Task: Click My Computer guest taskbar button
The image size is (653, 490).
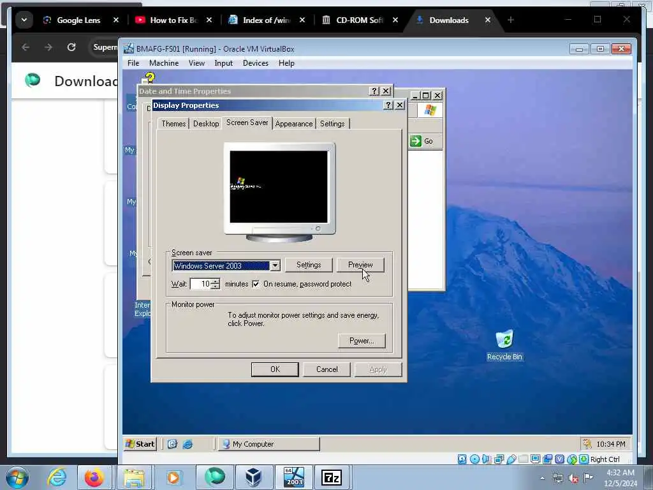Action: [269, 444]
